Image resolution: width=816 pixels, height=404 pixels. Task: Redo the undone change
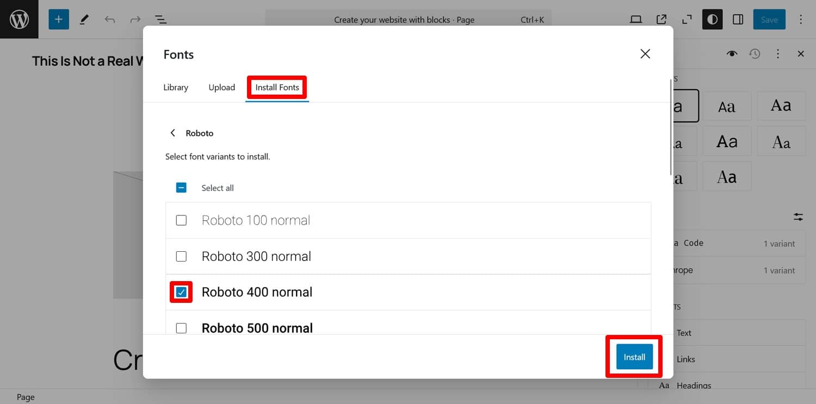click(135, 20)
